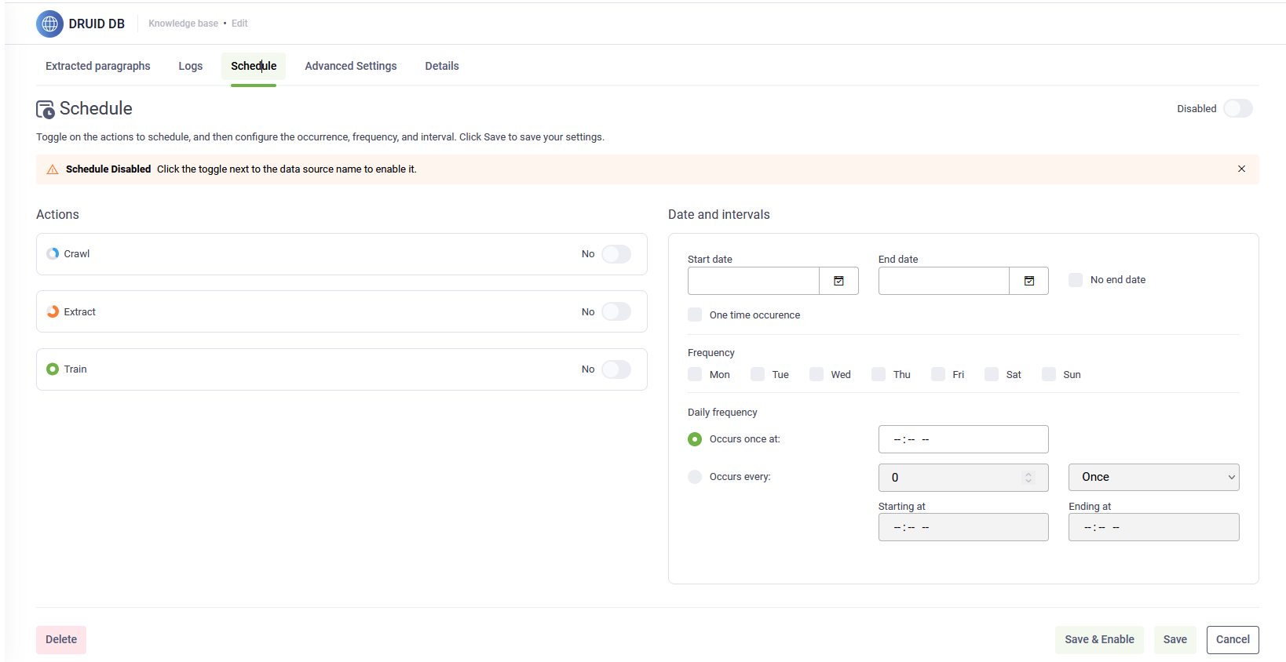Image resolution: width=1286 pixels, height=662 pixels.
Task: Check the No end date checkbox
Action: 1076,280
